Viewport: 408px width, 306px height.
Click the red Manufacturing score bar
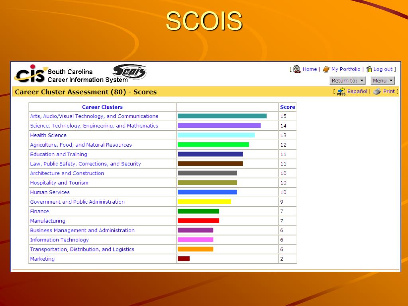tap(198, 221)
